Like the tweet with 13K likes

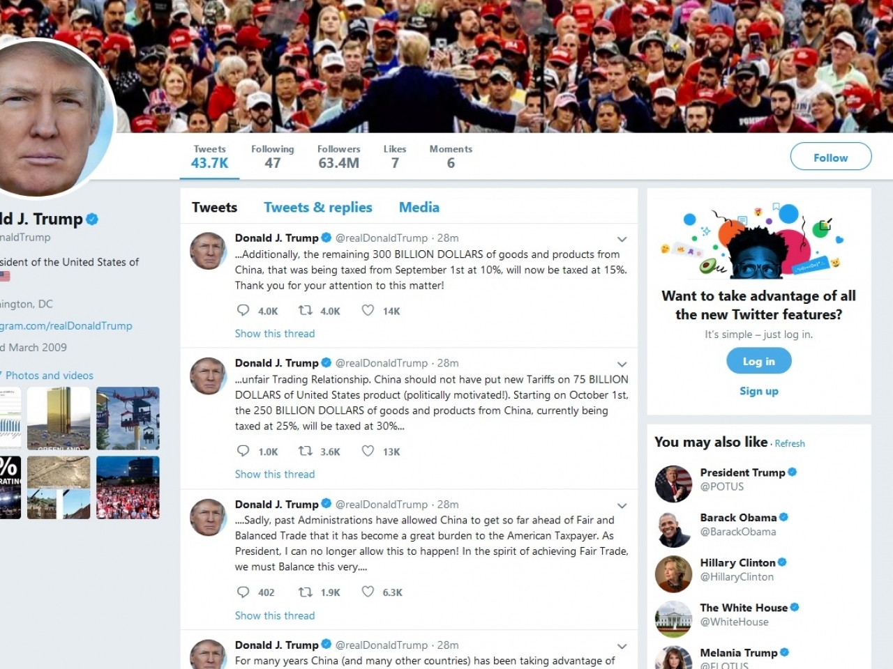[x=368, y=451]
